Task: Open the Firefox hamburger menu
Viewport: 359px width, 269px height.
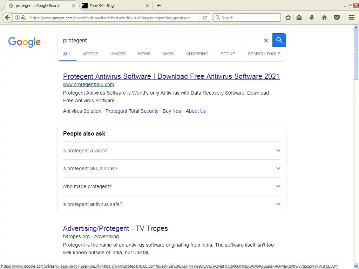Action: [x=352, y=18]
